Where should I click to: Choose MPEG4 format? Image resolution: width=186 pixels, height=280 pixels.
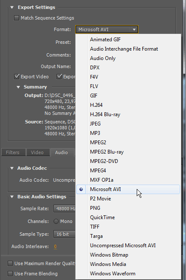click(128, 171)
